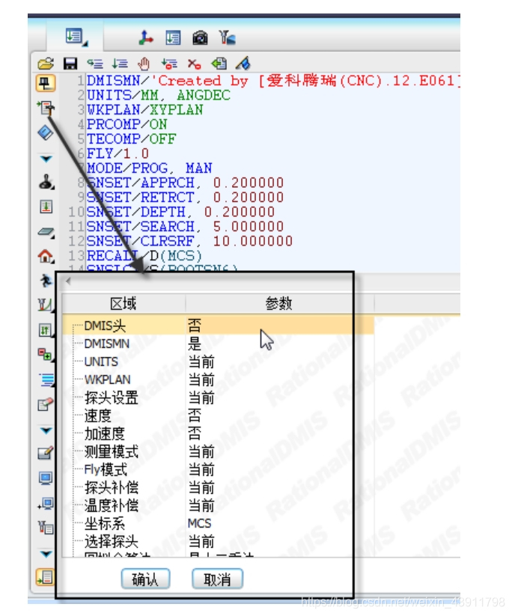512x616 pixels.
Task: Click the list icon beside the coordinate axes
Action: point(173,37)
